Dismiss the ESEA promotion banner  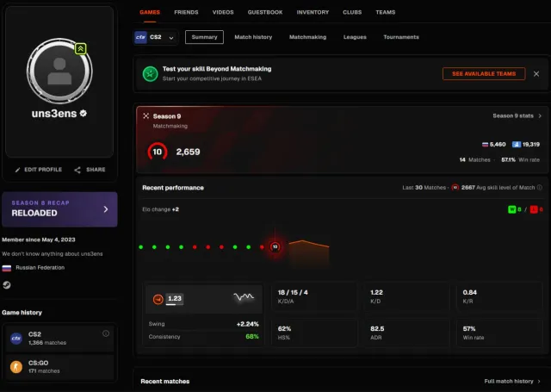click(x=536, y=74)
